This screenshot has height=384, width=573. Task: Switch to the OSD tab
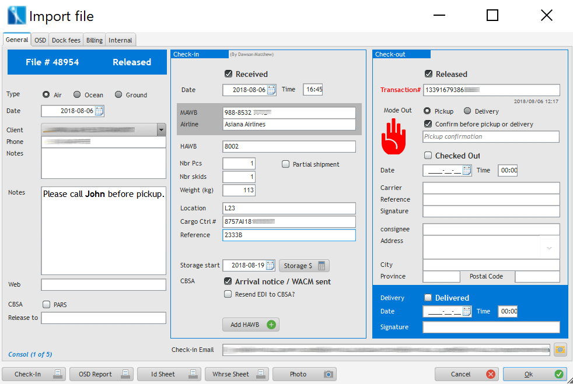click(x=40, y=40)
